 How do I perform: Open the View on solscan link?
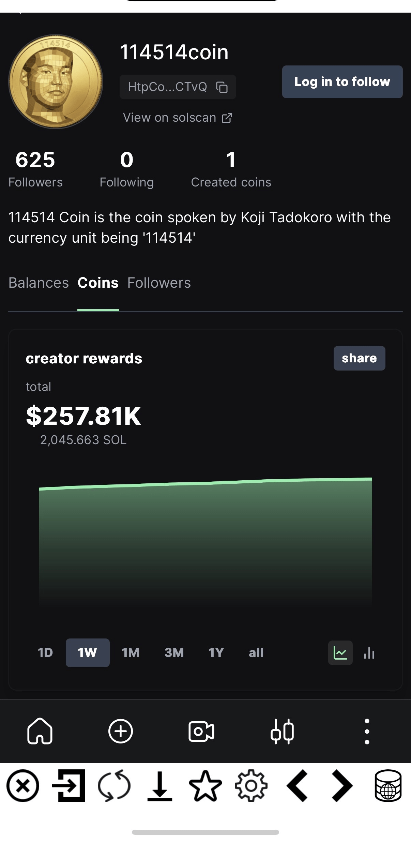(x=178, y=118)
